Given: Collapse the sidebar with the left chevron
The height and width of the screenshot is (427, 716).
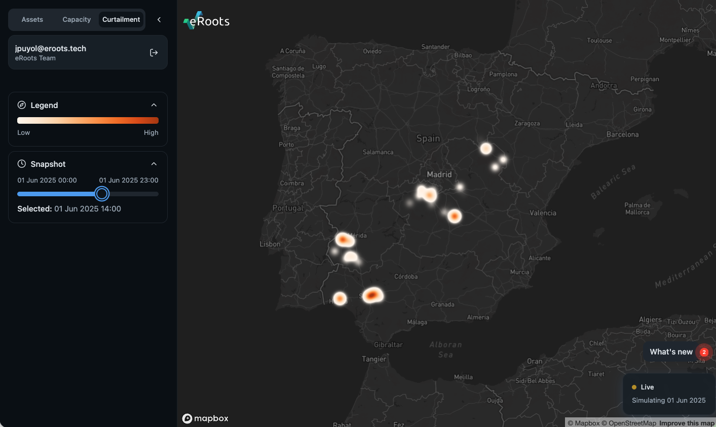Looking at the screenshot, I should pos(159,20).
